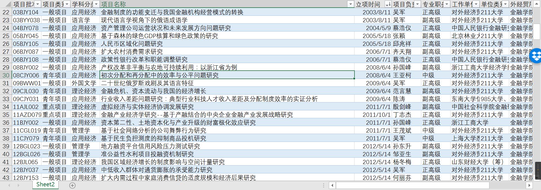Select row 43 header
541x190 pixels.
coord(6,178)
